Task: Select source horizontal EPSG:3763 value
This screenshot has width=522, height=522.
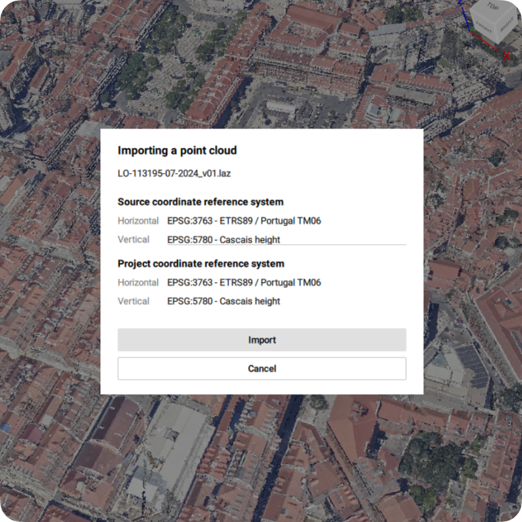Action: (x=243, y=221)
